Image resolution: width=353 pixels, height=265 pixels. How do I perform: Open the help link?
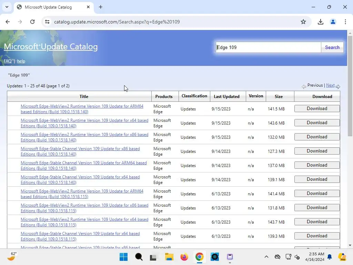tap(21, 61)
